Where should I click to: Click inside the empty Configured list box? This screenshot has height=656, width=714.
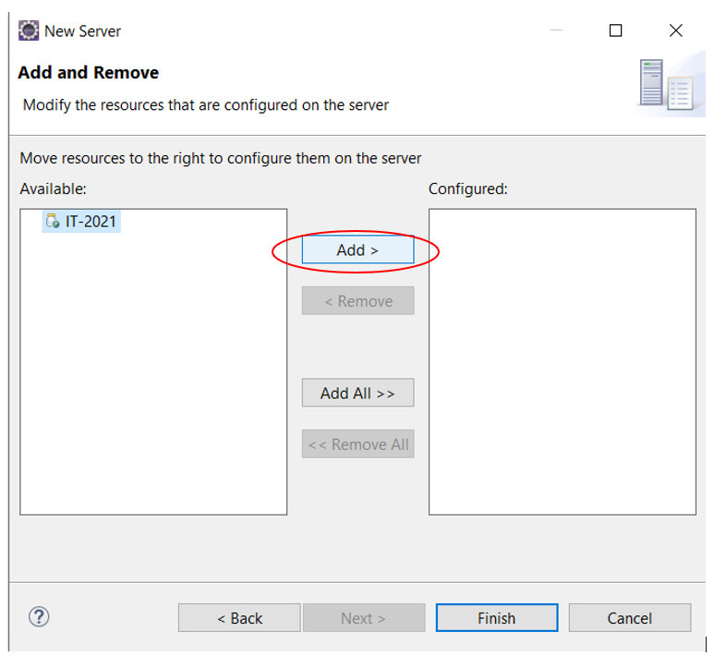(563, 361)
